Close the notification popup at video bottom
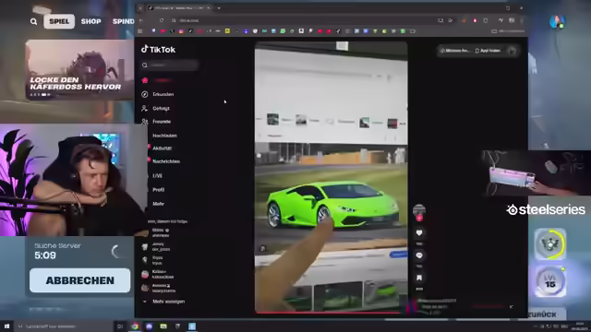 pos(511,307)
